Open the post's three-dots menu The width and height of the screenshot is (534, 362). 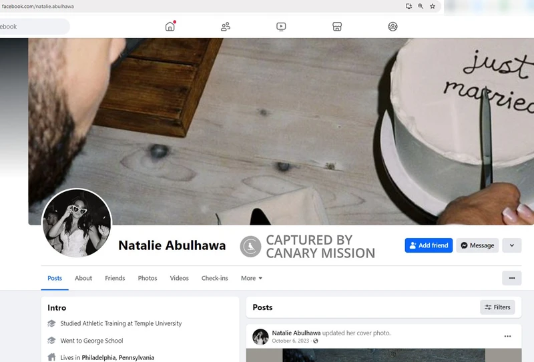(507, 336)
